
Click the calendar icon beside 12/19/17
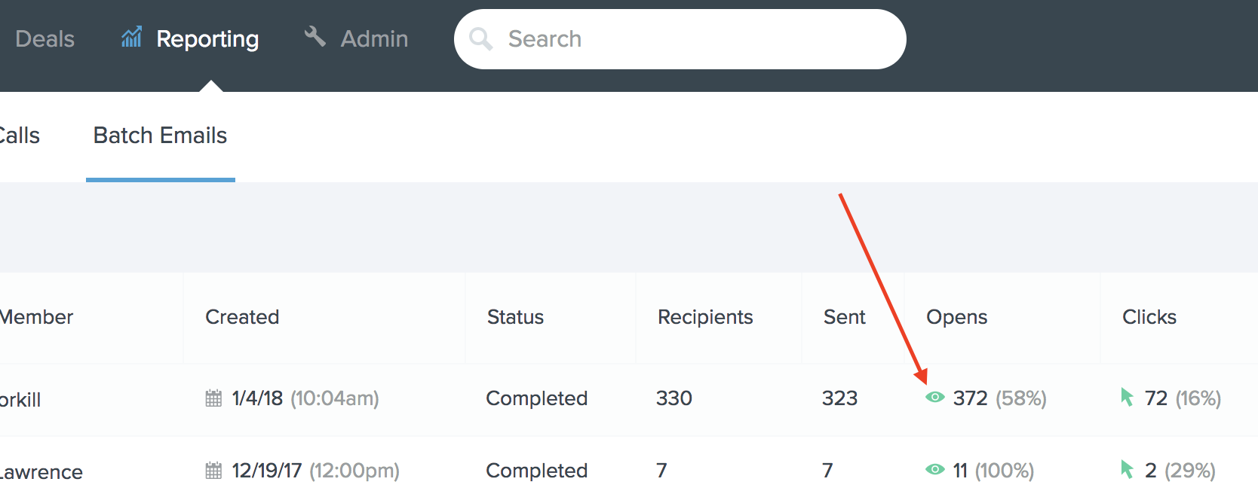pyautogui.click(x=213, y=471)
